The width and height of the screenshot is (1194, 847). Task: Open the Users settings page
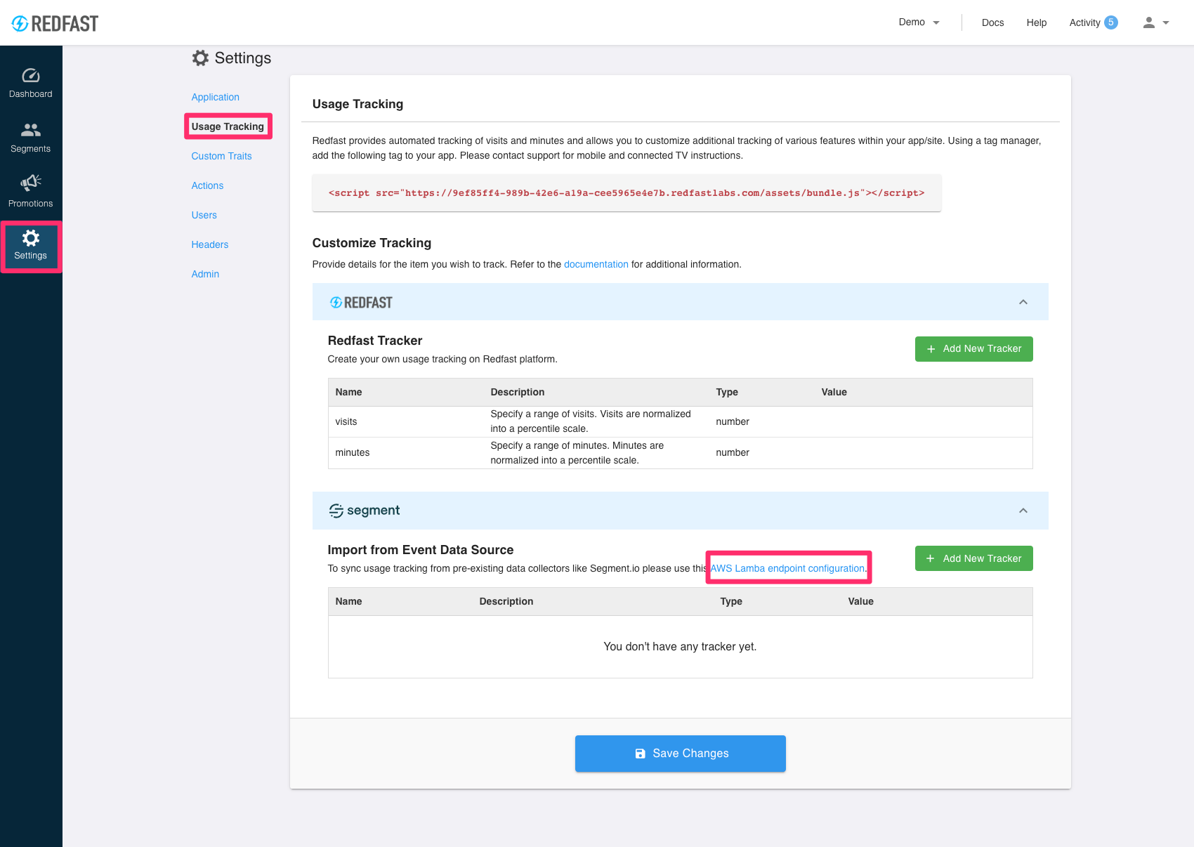(x=204, y=215)
